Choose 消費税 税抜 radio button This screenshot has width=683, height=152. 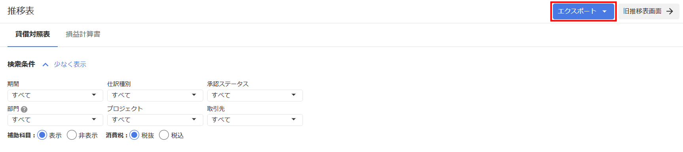coord(134,135)
